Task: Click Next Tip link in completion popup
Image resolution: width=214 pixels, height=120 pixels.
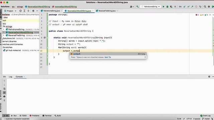Action: click(x=108, y=57)
